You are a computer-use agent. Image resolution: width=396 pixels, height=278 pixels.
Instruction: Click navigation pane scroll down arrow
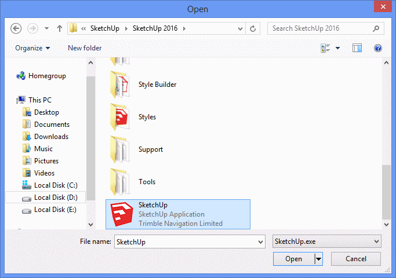(x=90, y=224)
